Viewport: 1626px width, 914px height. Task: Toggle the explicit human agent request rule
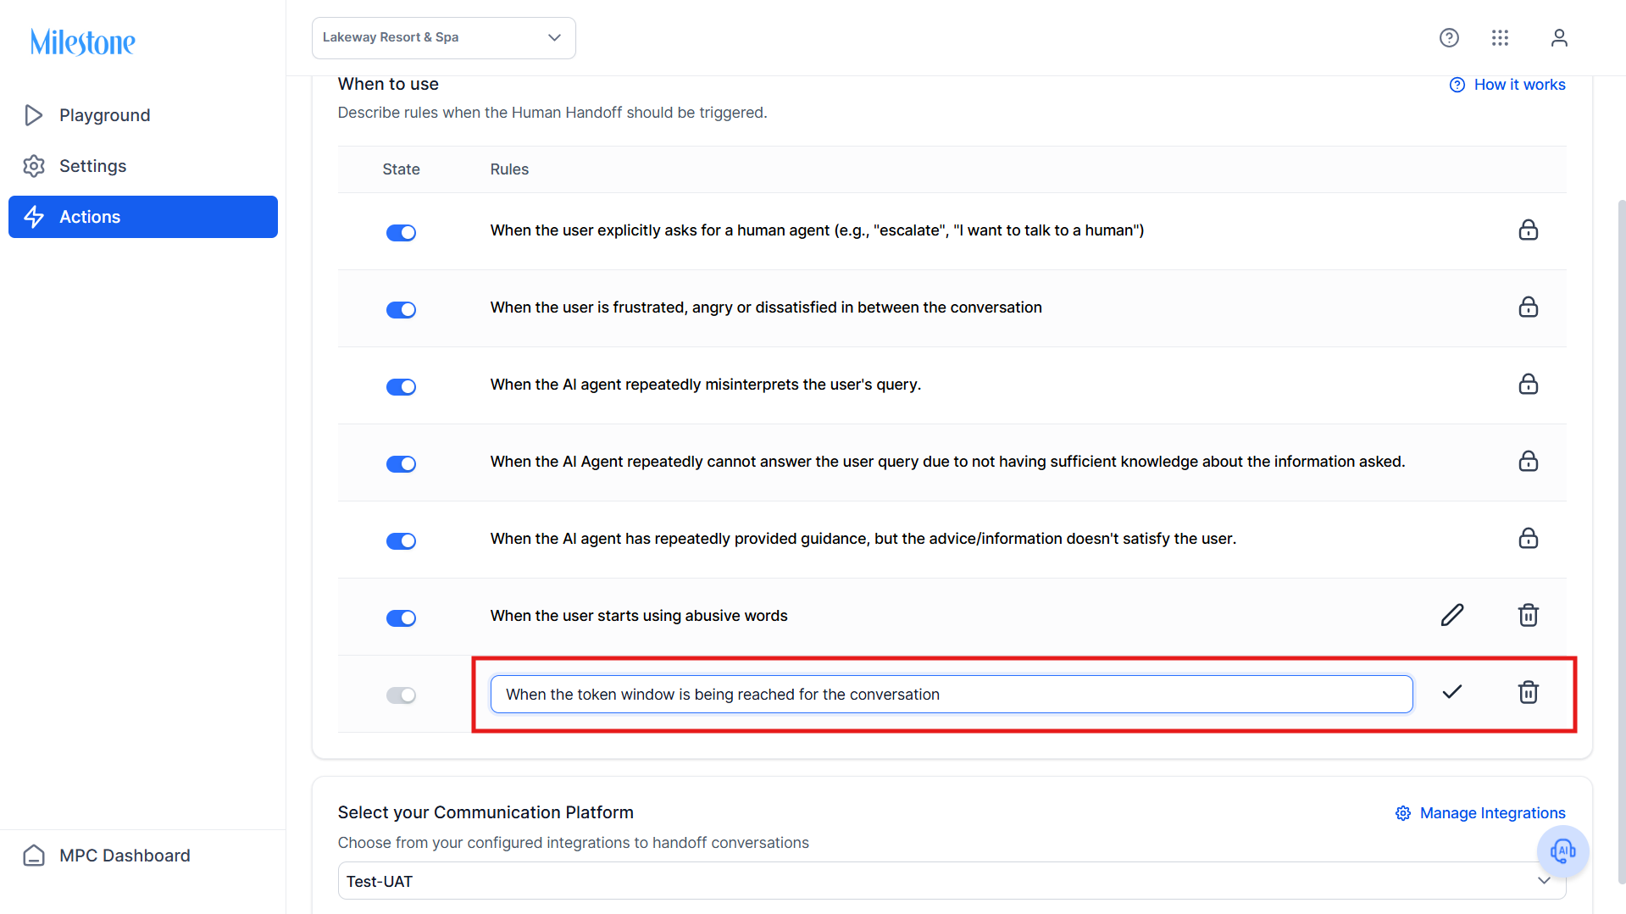[x=401, y=233]
